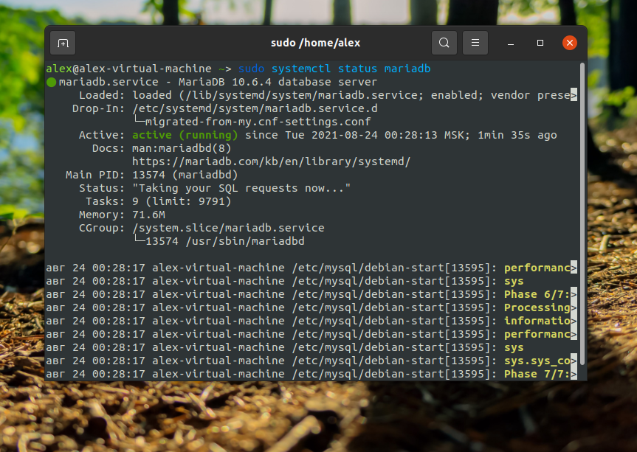Screen dimensions: 637x452
Task: Click the vertical scrollbar of the terminal
Action: click(582, 214)
